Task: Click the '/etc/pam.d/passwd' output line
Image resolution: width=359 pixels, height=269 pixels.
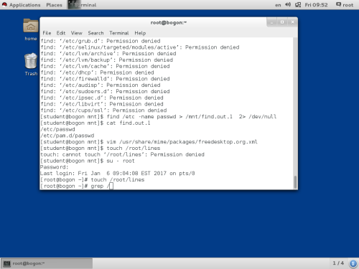Action: click(67, 136)
